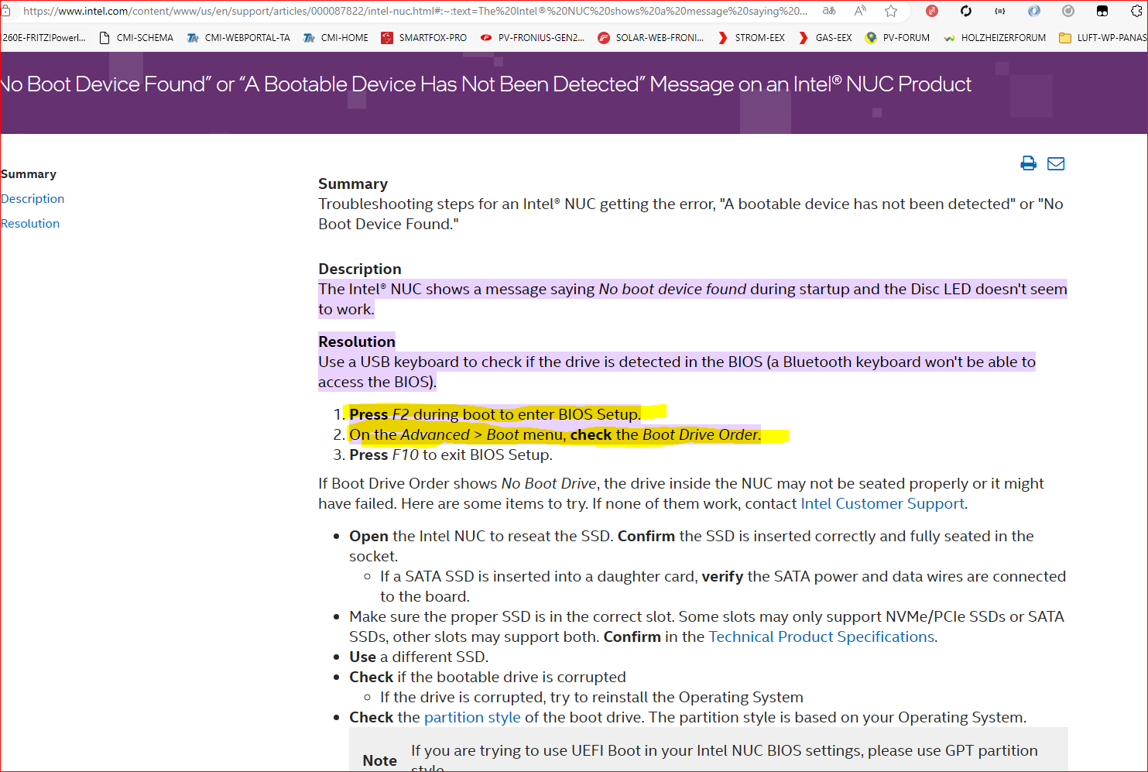Open the Technical Product Specifications link

pos(821,636)
